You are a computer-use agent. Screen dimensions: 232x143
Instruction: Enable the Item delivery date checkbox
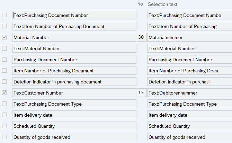pos(4,115)
